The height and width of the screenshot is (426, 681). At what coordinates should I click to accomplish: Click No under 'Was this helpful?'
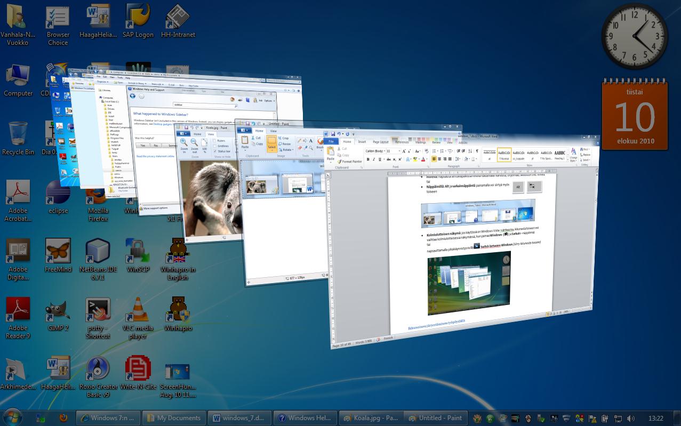(156, 146)
